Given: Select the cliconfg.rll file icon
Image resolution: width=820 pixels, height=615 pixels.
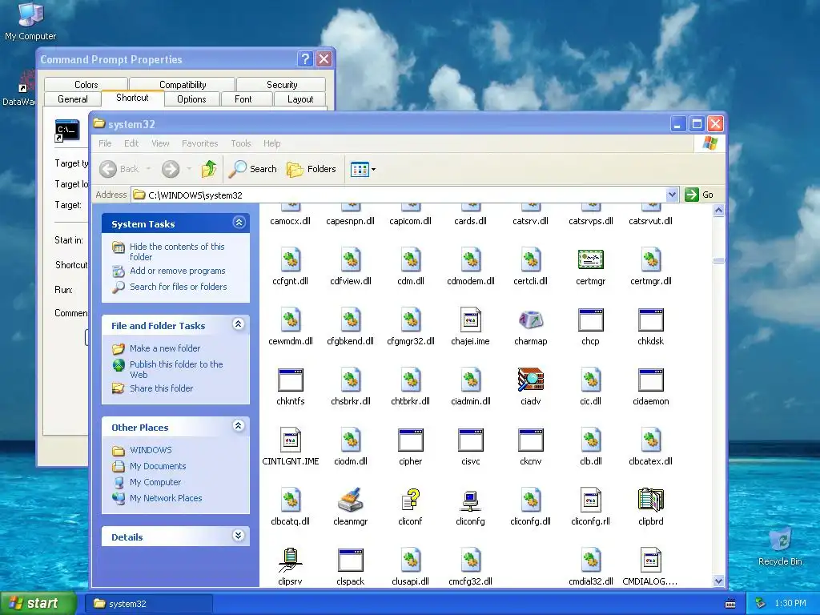Looking at the screenshot, I should point(590,500).
